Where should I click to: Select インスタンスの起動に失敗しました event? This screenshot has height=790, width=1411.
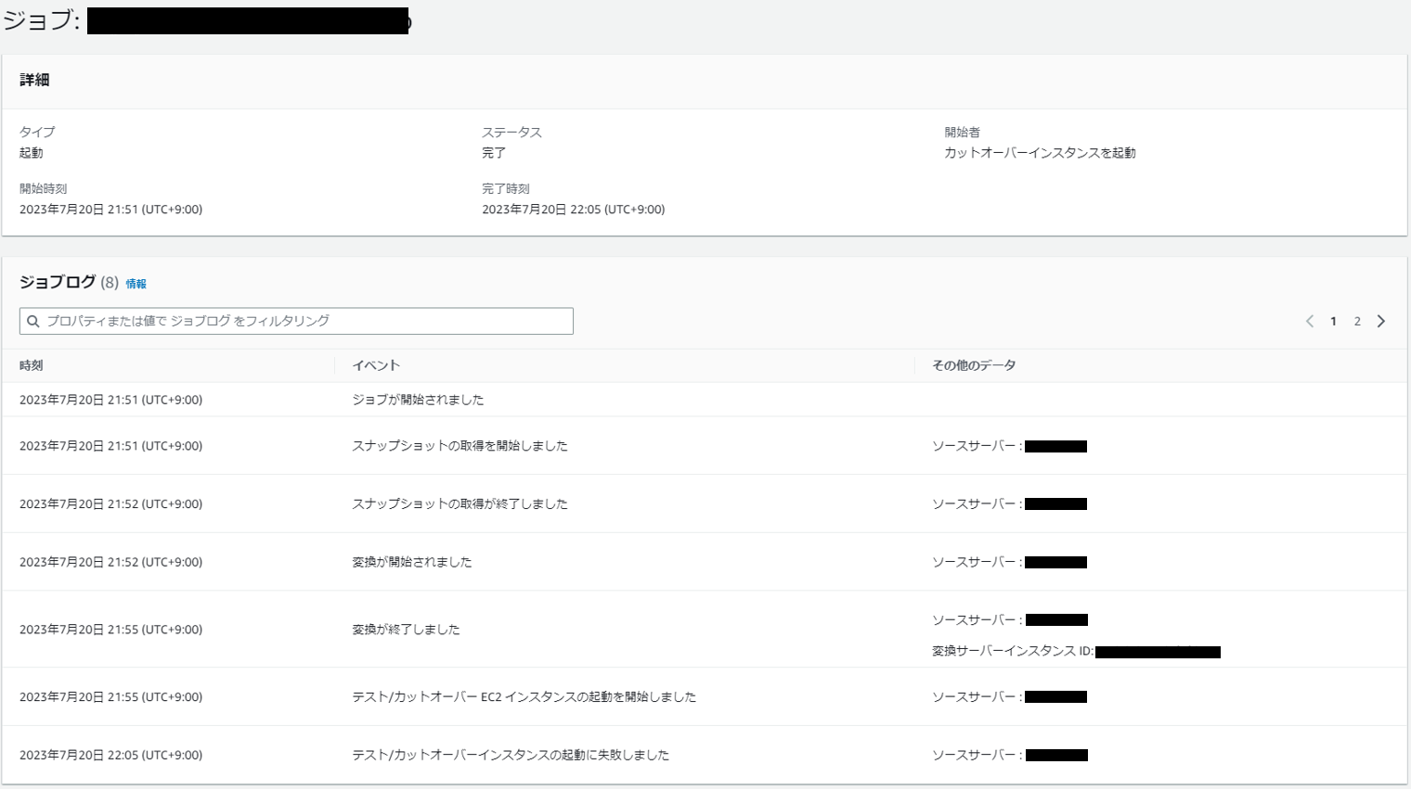(x=511, y=756)
